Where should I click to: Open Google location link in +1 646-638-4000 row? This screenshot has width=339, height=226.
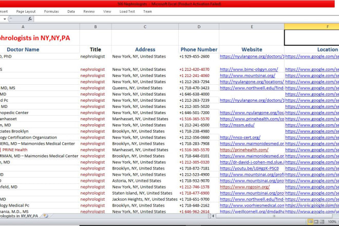[312, 94]
